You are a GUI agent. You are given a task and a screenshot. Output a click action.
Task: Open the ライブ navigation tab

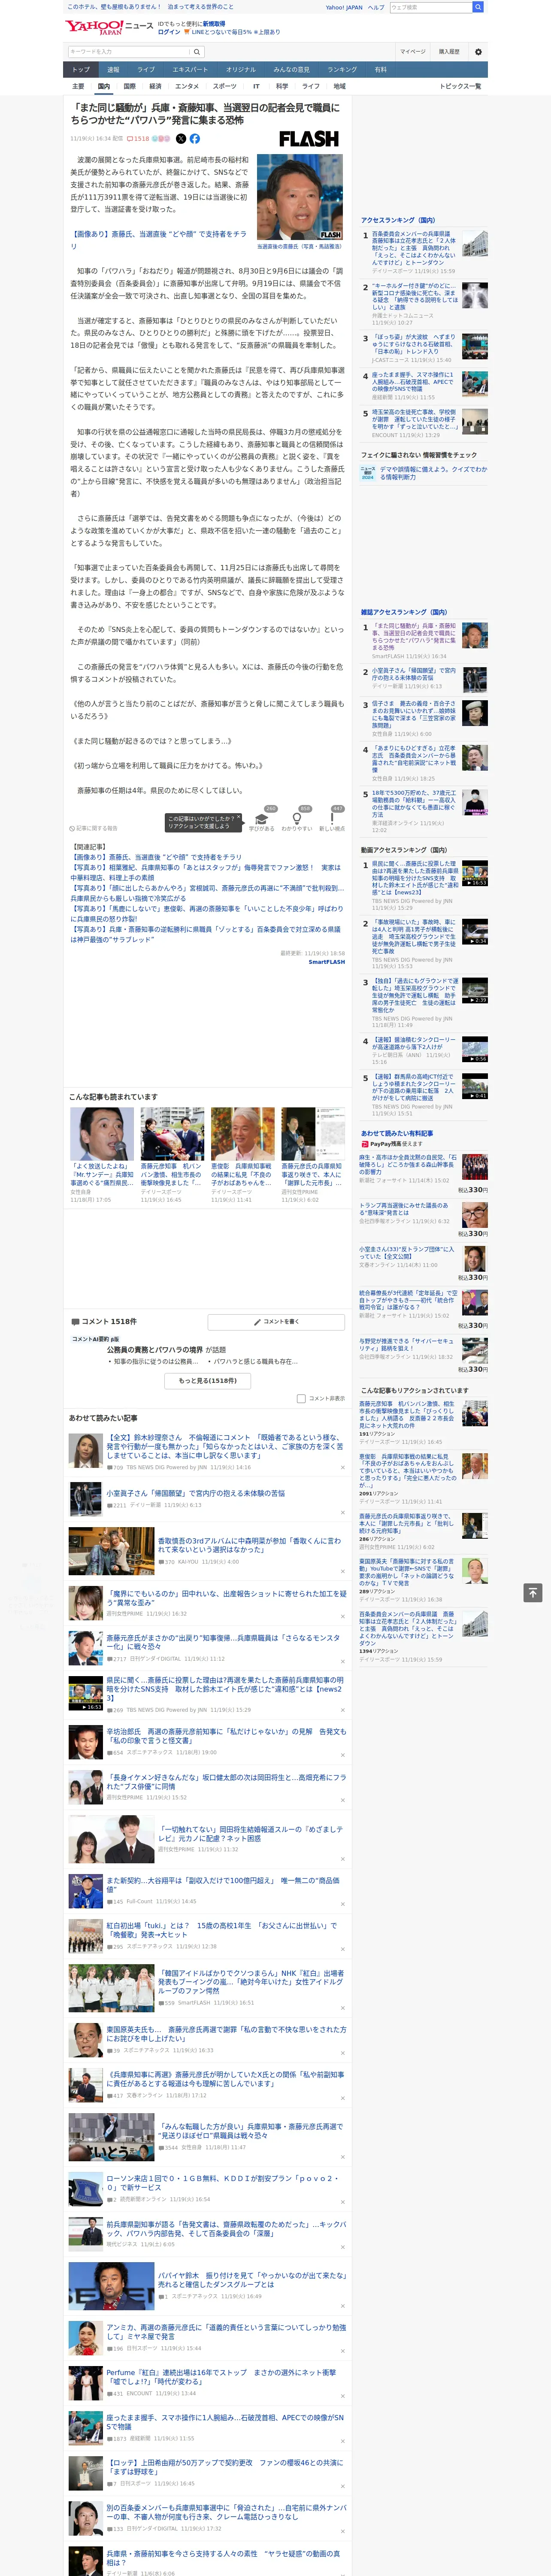coord(146,69)
